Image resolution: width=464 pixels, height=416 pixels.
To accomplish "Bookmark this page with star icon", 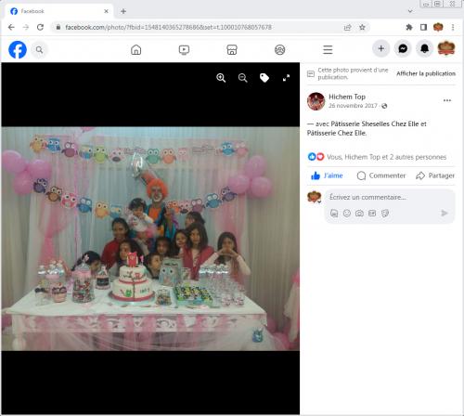I will point(362,27).
